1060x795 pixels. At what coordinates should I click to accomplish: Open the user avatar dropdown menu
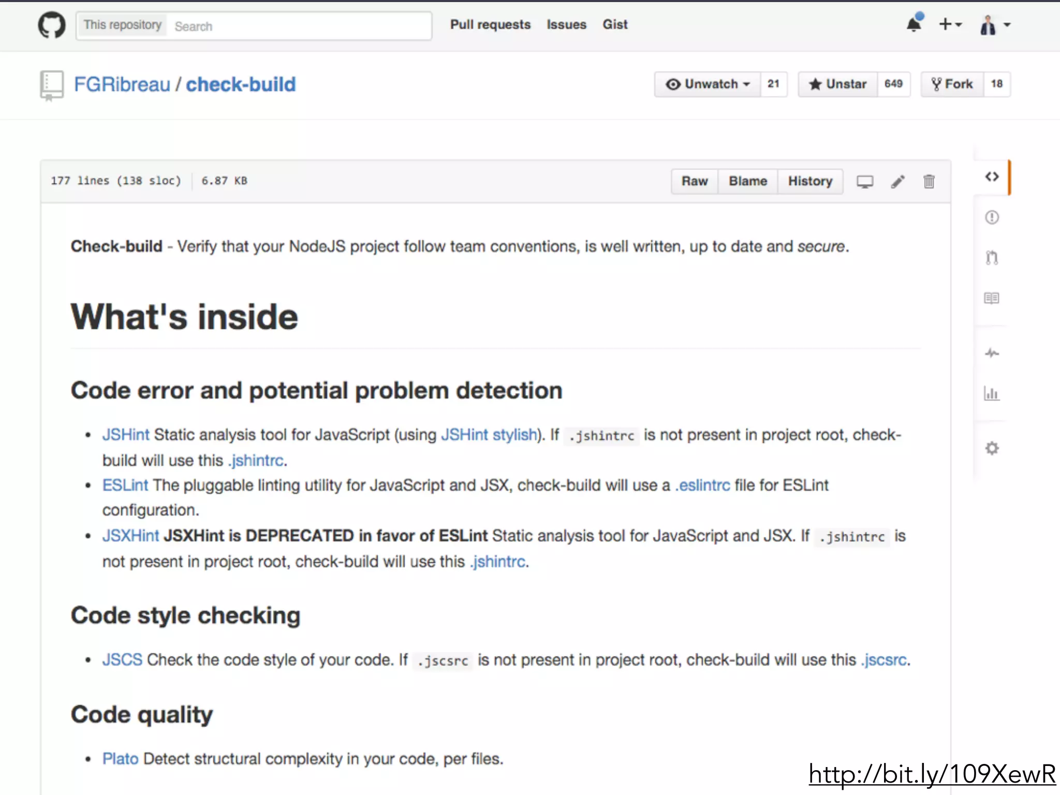995,25
